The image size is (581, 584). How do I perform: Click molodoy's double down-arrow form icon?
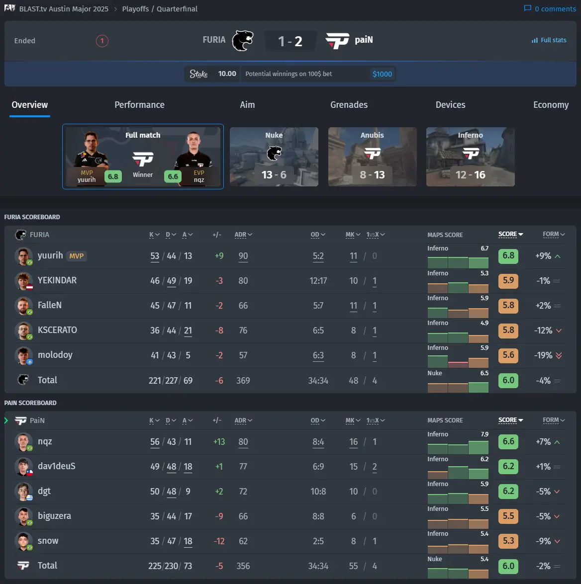click(559, 355)
